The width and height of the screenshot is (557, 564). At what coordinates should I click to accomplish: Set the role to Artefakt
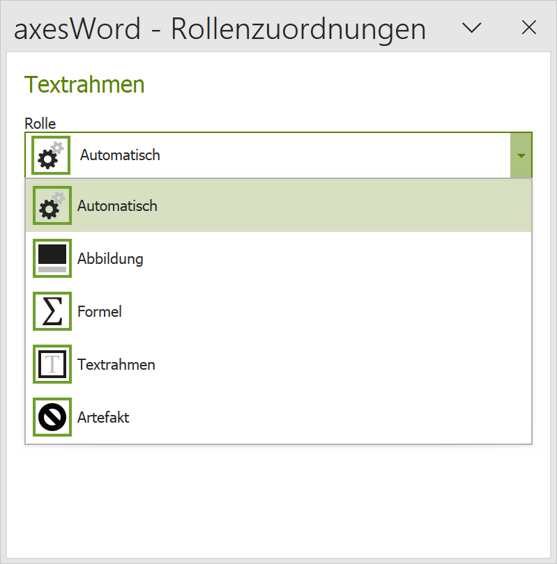[278, 417]
